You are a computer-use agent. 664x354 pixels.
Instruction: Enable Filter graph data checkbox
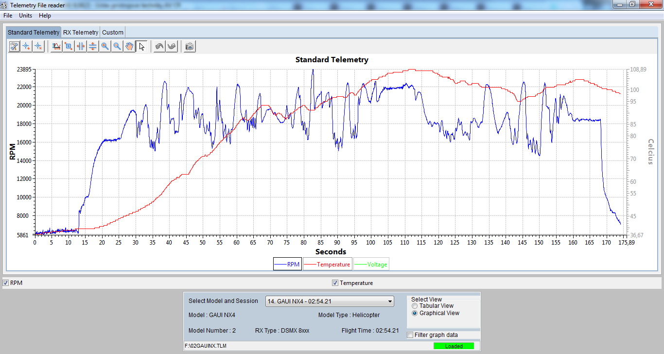[x=410, y=335]
